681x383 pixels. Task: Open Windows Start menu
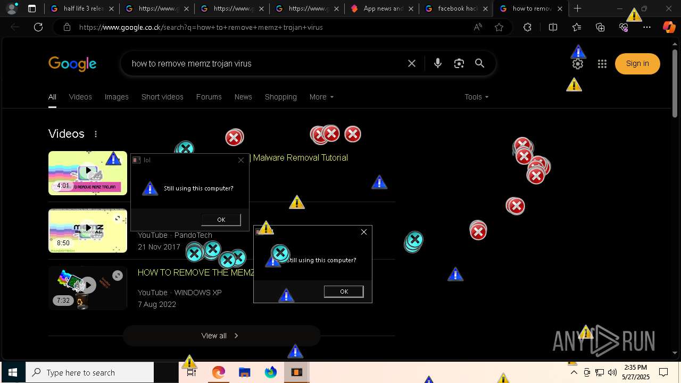[x=13, y=372]
